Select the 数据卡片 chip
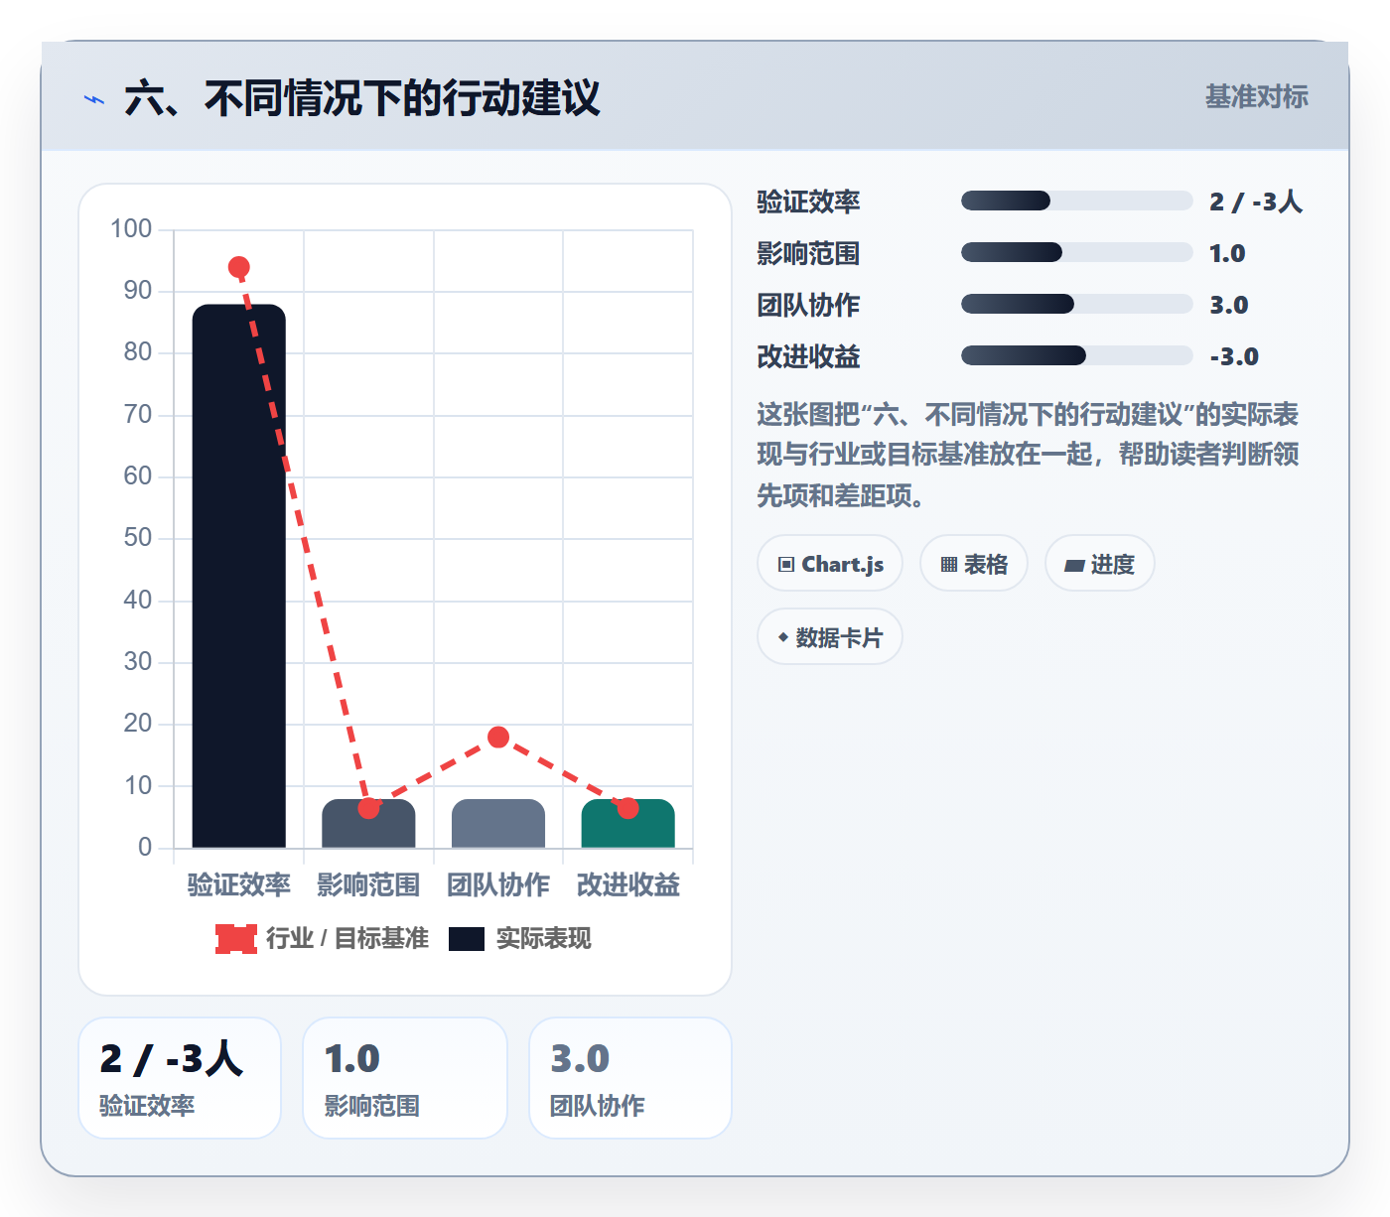Image resolution: width=1390 pixels, height=1217 pixels. point(830,636)
